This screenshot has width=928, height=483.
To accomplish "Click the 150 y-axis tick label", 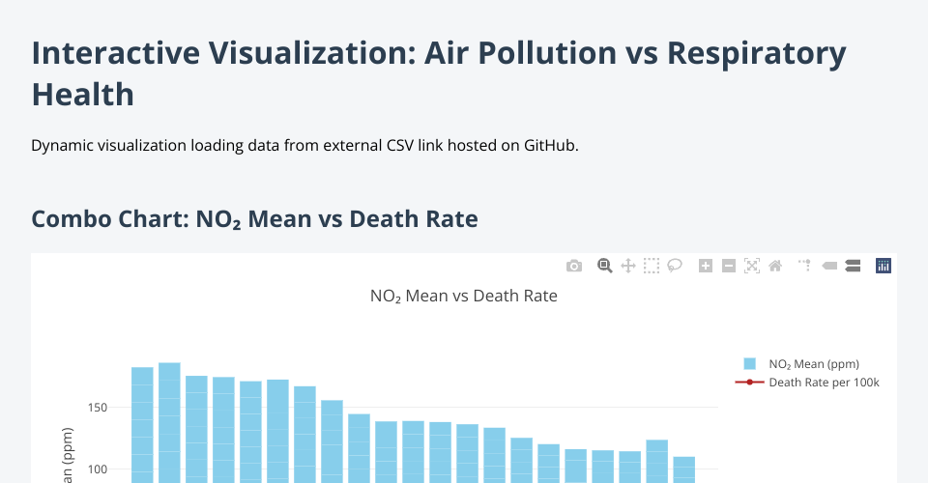I will click(95, 408).
